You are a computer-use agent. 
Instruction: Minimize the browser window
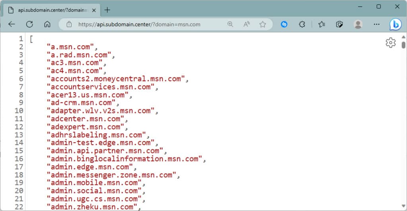360,6
